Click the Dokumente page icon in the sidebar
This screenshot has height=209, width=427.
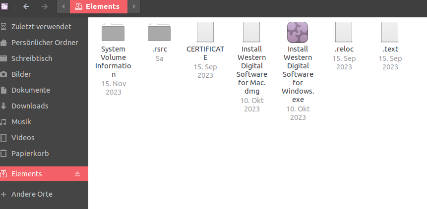[3, 90]
